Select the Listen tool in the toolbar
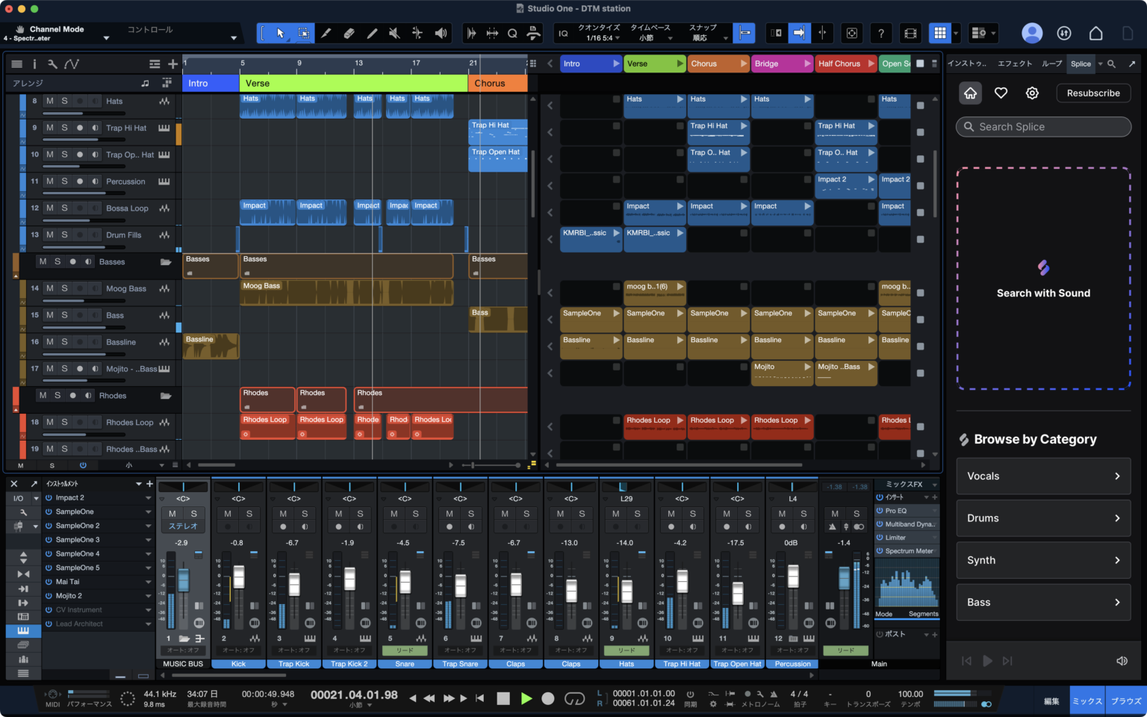 (441, 34)
